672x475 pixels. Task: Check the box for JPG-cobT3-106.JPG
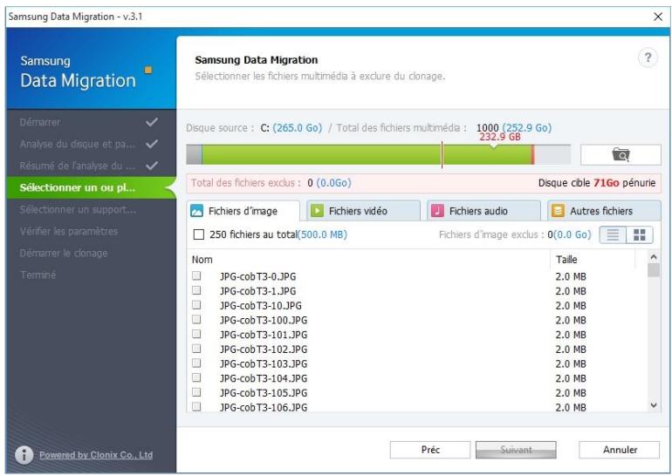[196, 406]
